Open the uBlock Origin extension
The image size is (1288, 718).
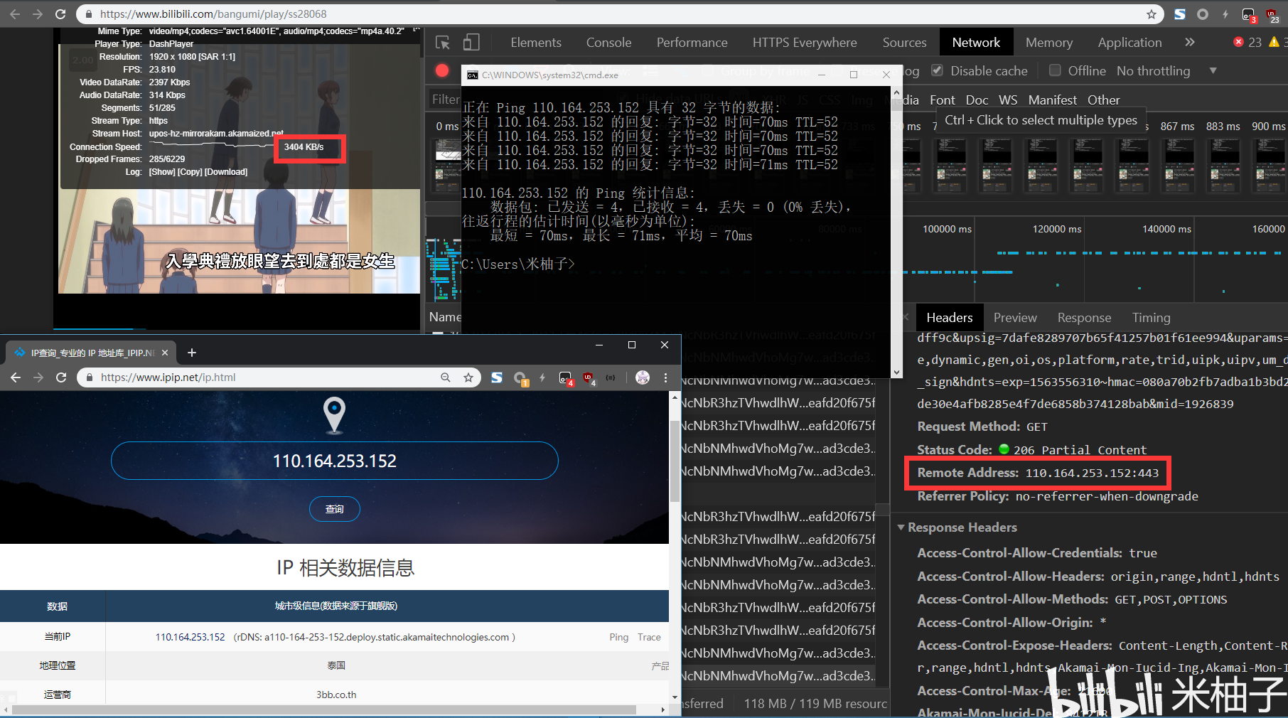pyautogui.click(x=589, y=377)
